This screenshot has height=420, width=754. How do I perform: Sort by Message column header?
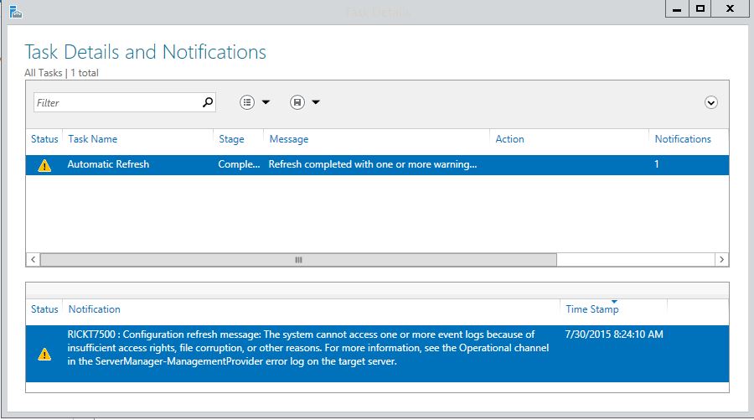288,139
